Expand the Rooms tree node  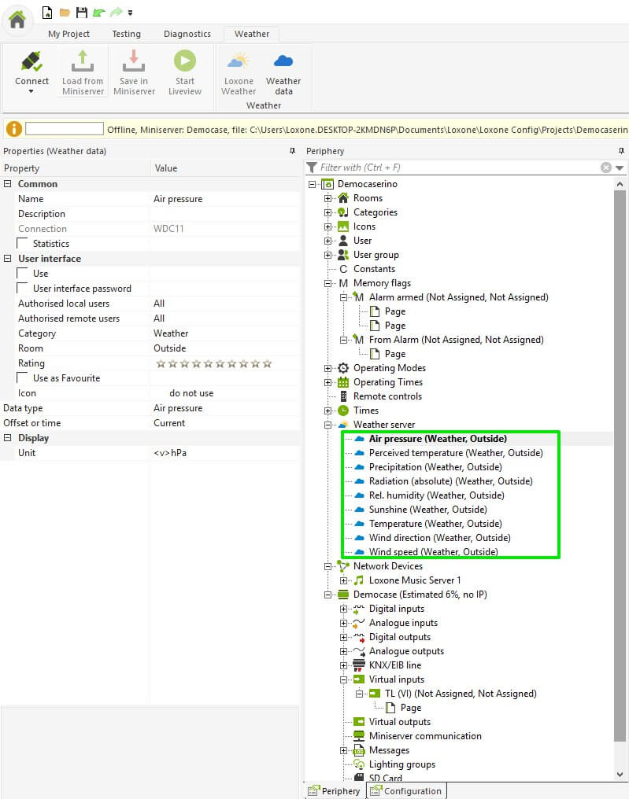[x=328, y=198]
